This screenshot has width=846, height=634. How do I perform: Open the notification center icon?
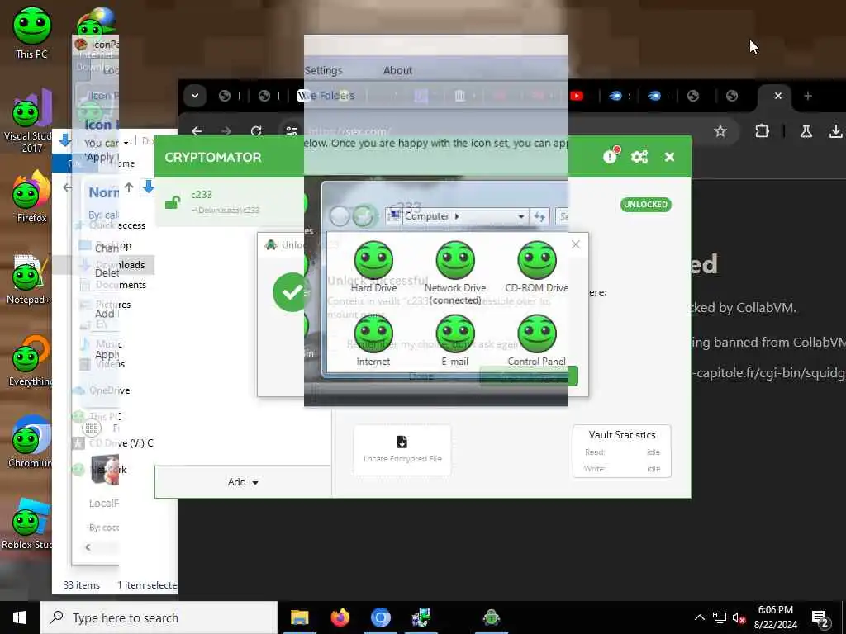(820, 618)
